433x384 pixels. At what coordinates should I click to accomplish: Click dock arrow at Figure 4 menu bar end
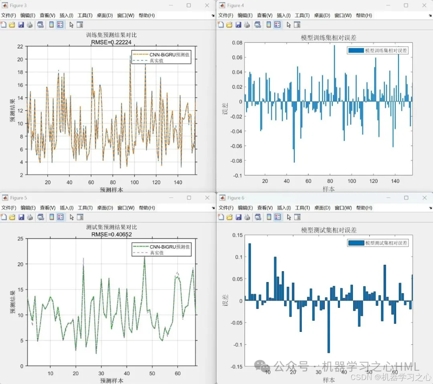pos(430,16)
